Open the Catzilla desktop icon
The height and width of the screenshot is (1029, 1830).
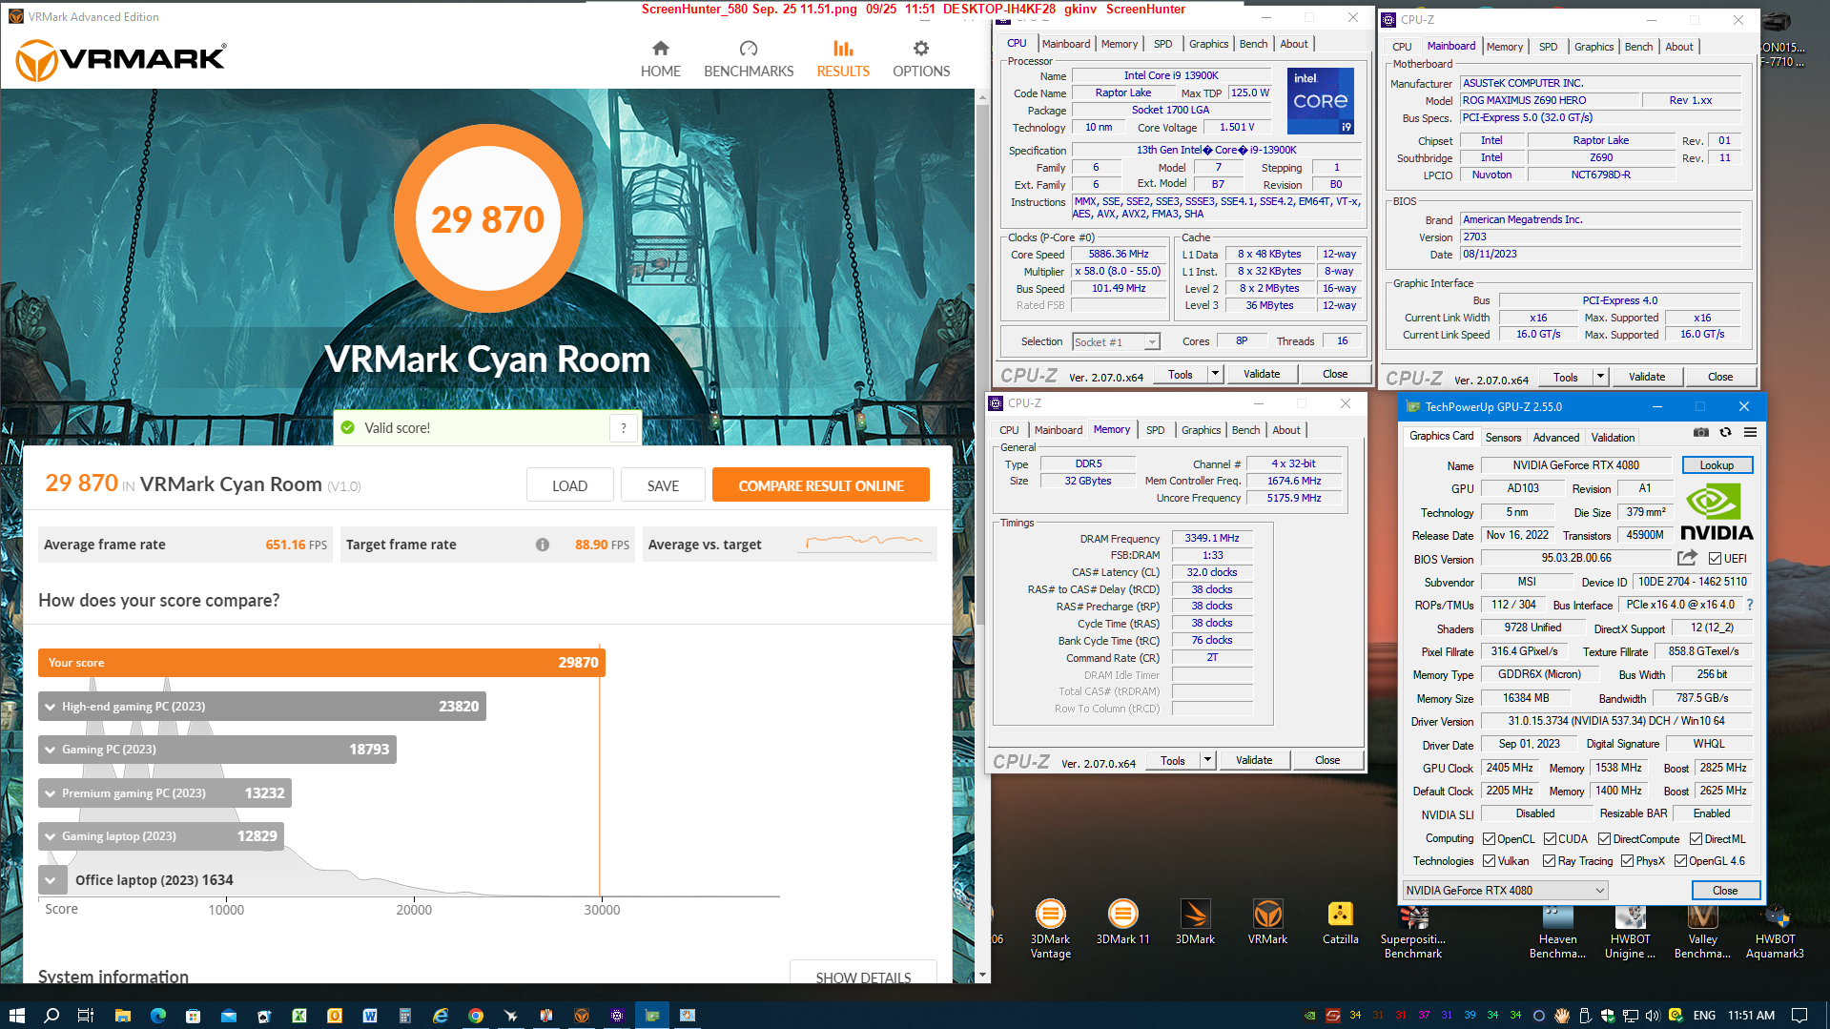[1340, 923]
